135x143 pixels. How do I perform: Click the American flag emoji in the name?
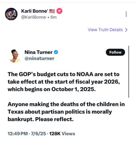(52, 11)
